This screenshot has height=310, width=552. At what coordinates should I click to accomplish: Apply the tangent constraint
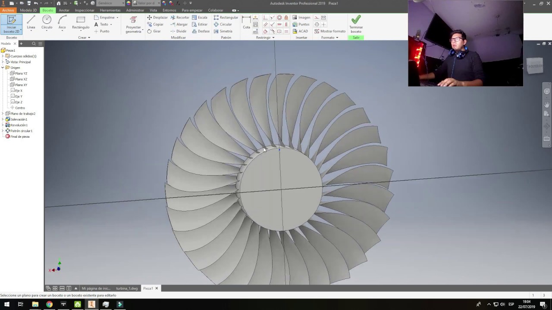(x=266, y=31)
